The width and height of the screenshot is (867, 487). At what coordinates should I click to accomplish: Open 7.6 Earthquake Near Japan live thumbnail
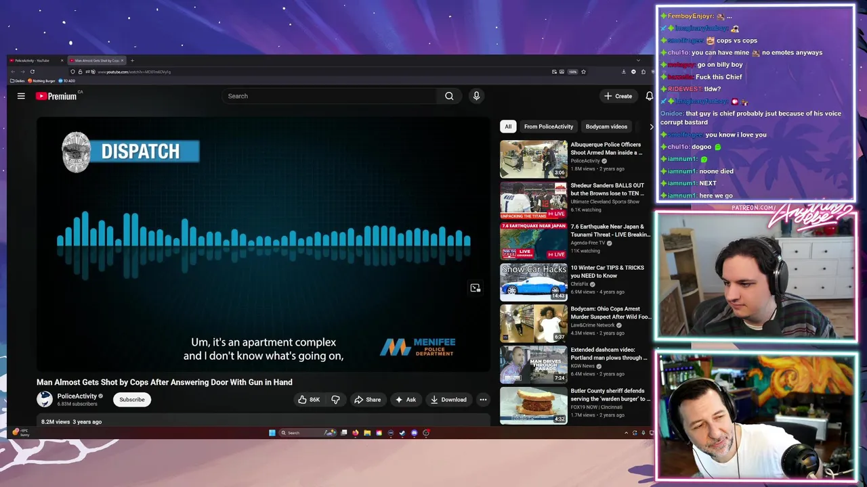[x=534, y=241]
